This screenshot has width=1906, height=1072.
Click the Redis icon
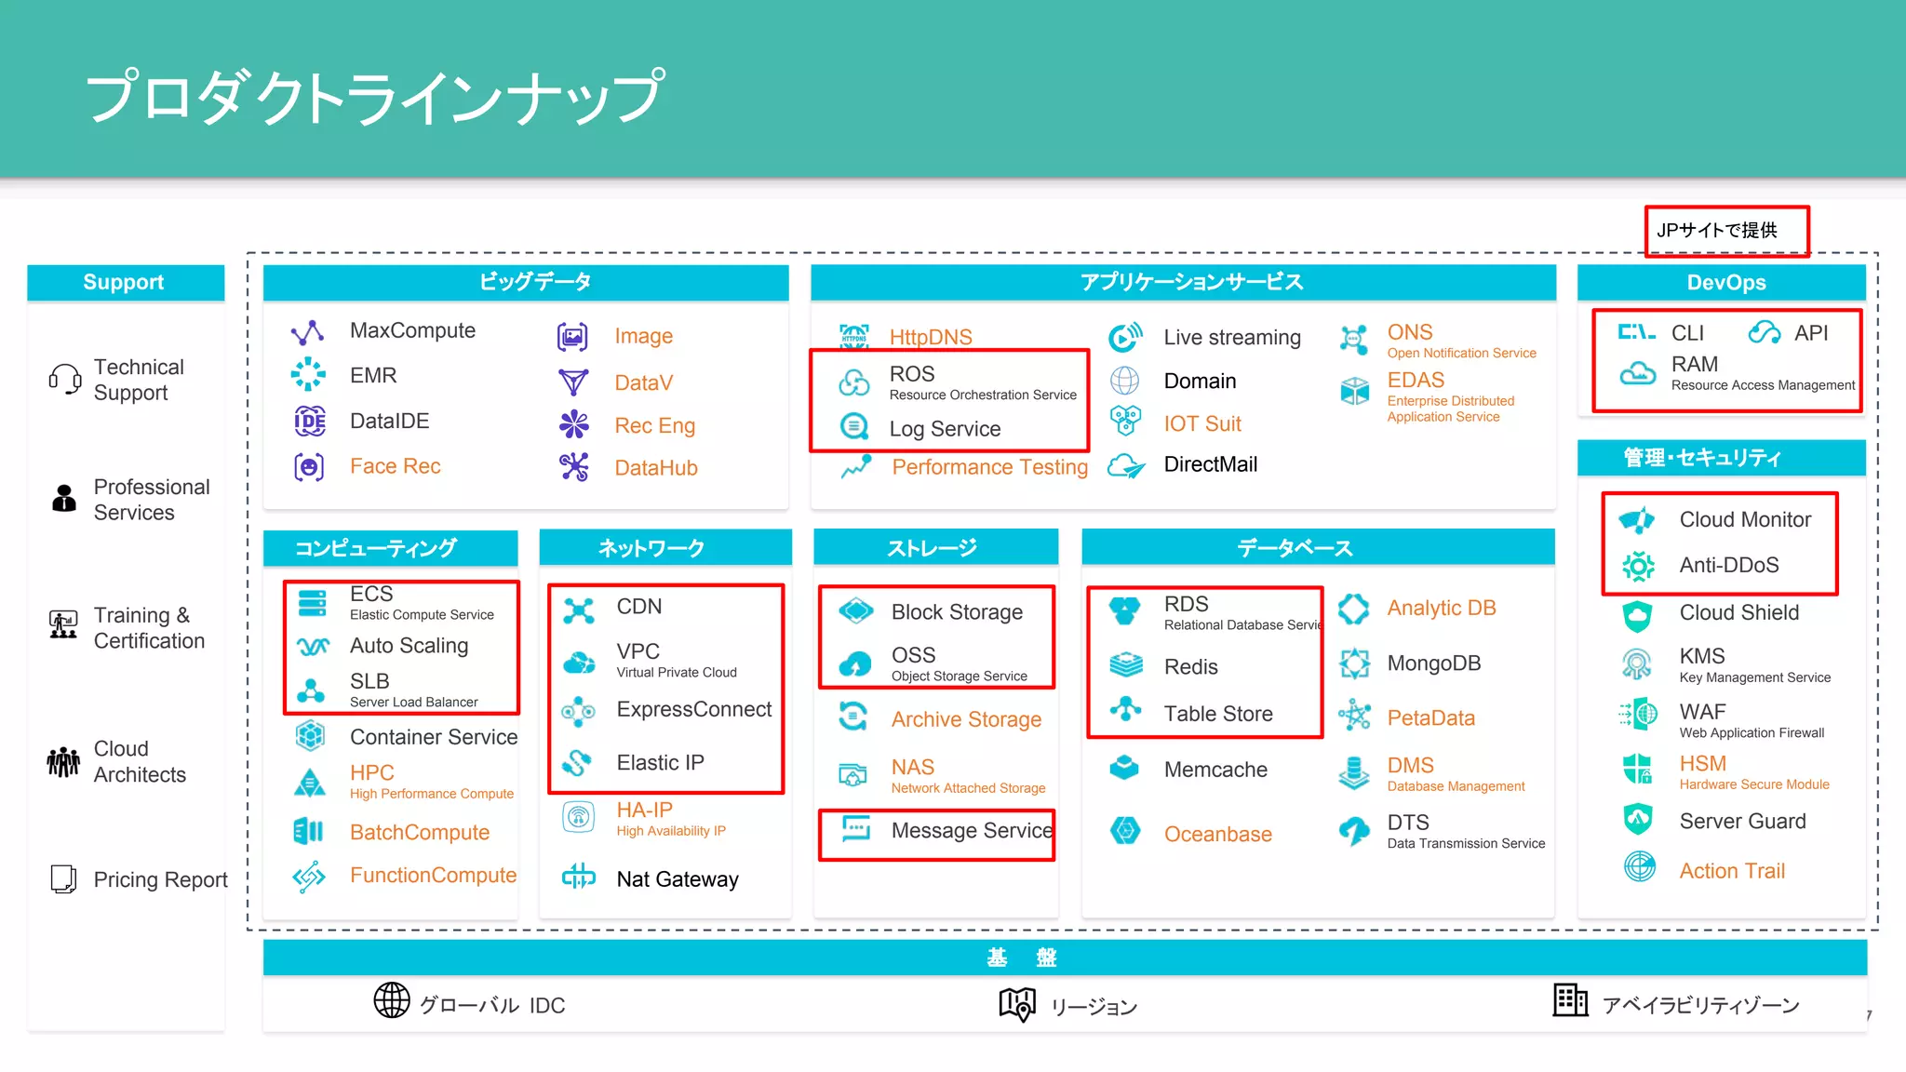pos(1126,664)
